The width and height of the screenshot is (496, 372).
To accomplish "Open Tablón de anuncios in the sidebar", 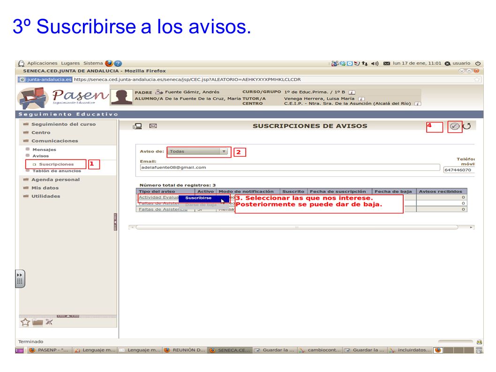I will point(57,171).
